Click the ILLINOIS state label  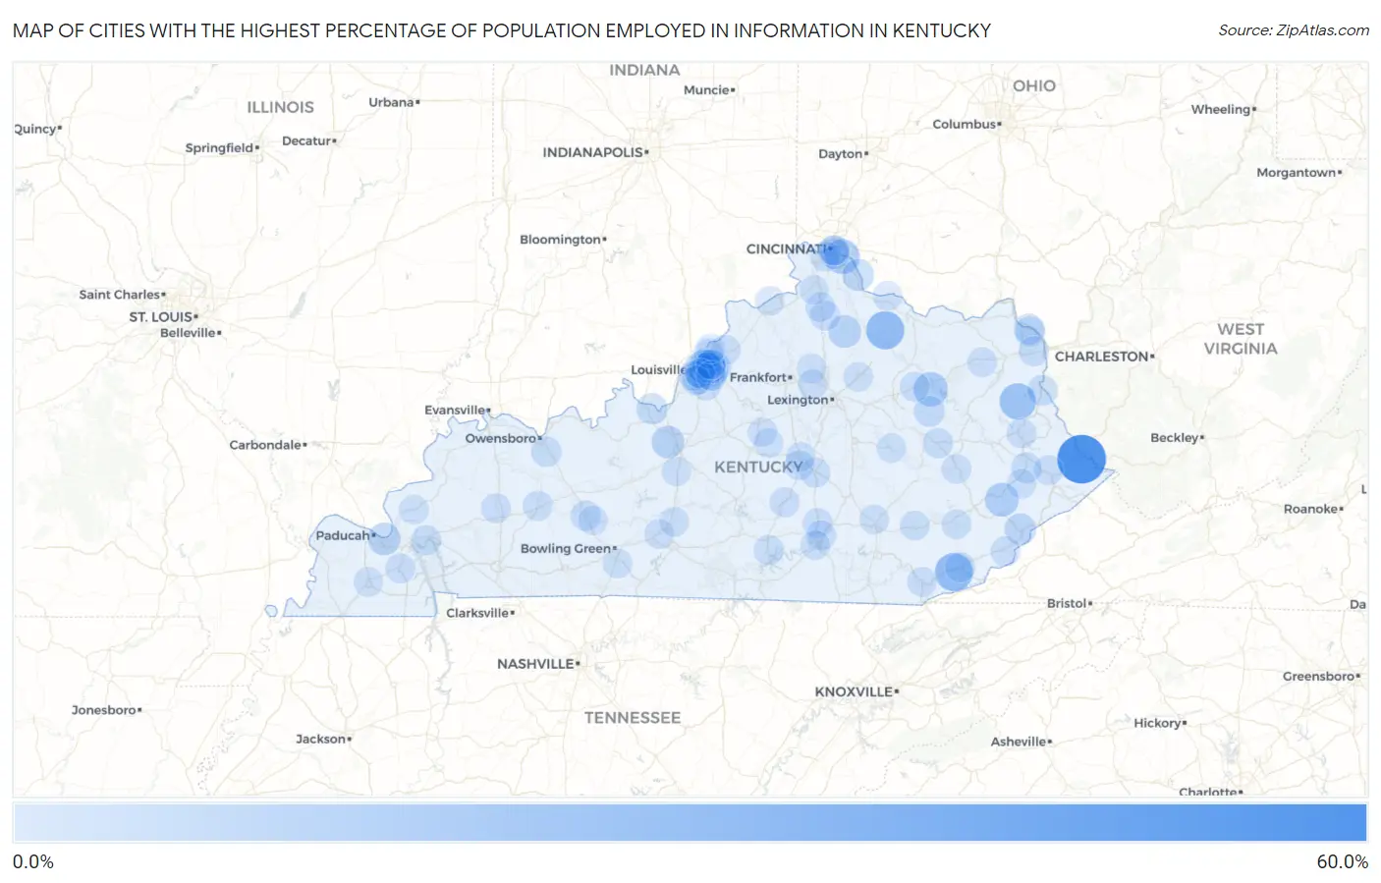click(x=281, y=107)
